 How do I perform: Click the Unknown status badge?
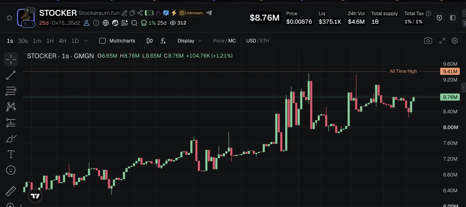point(191,13)
